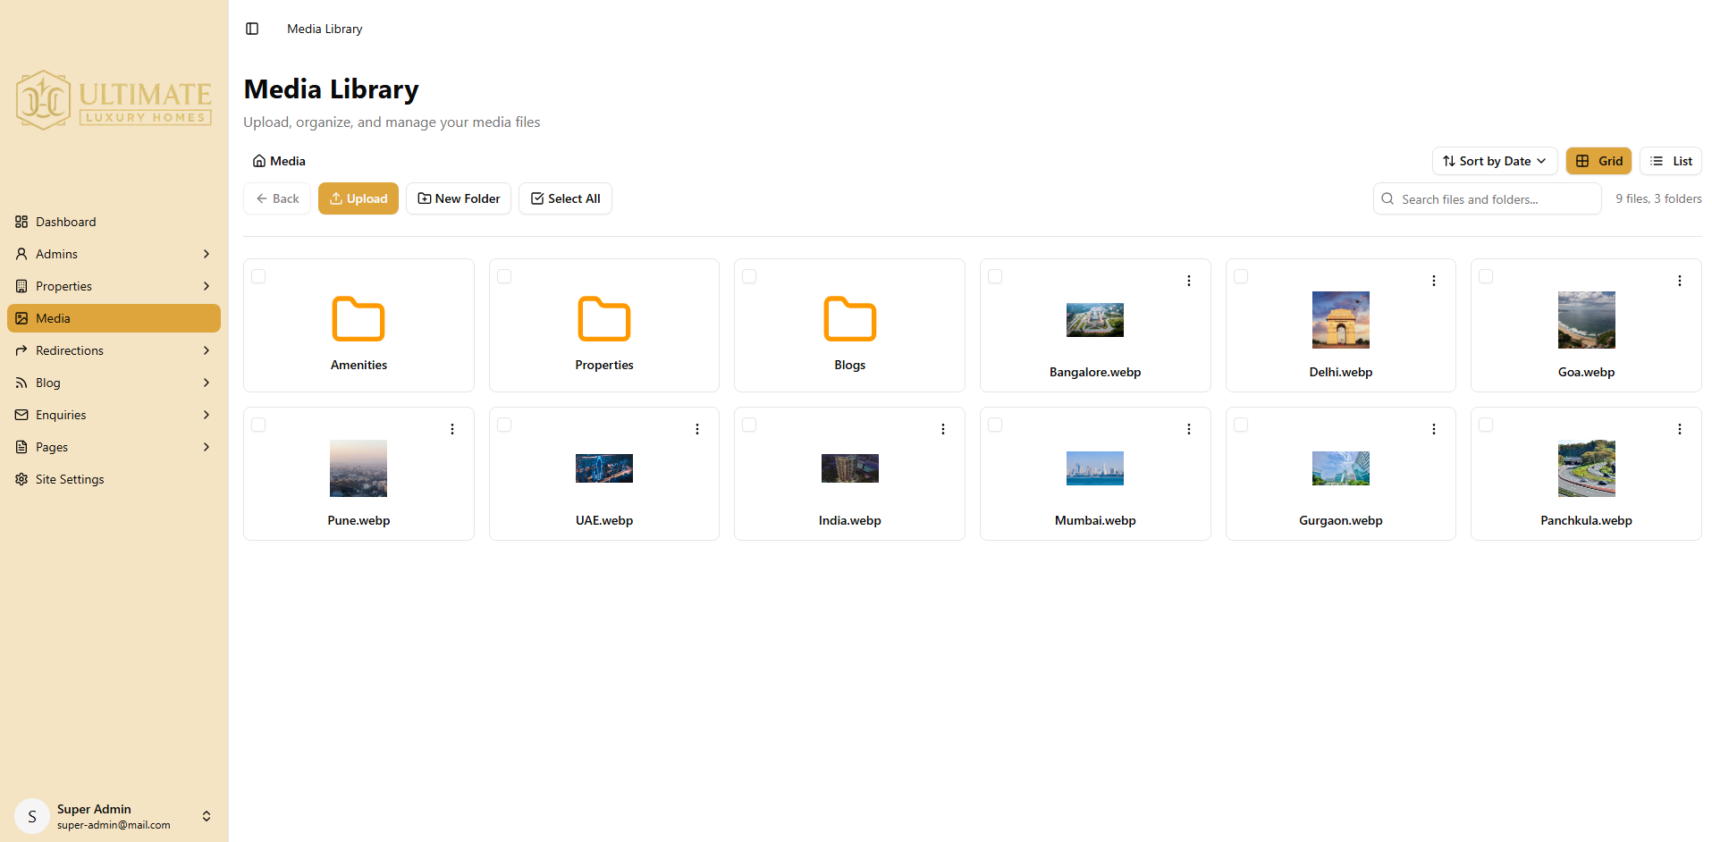Viewport: 1712px width, 842px height.
Task: Check the Delhi.webp selection checkbox
Action: 1241,277
